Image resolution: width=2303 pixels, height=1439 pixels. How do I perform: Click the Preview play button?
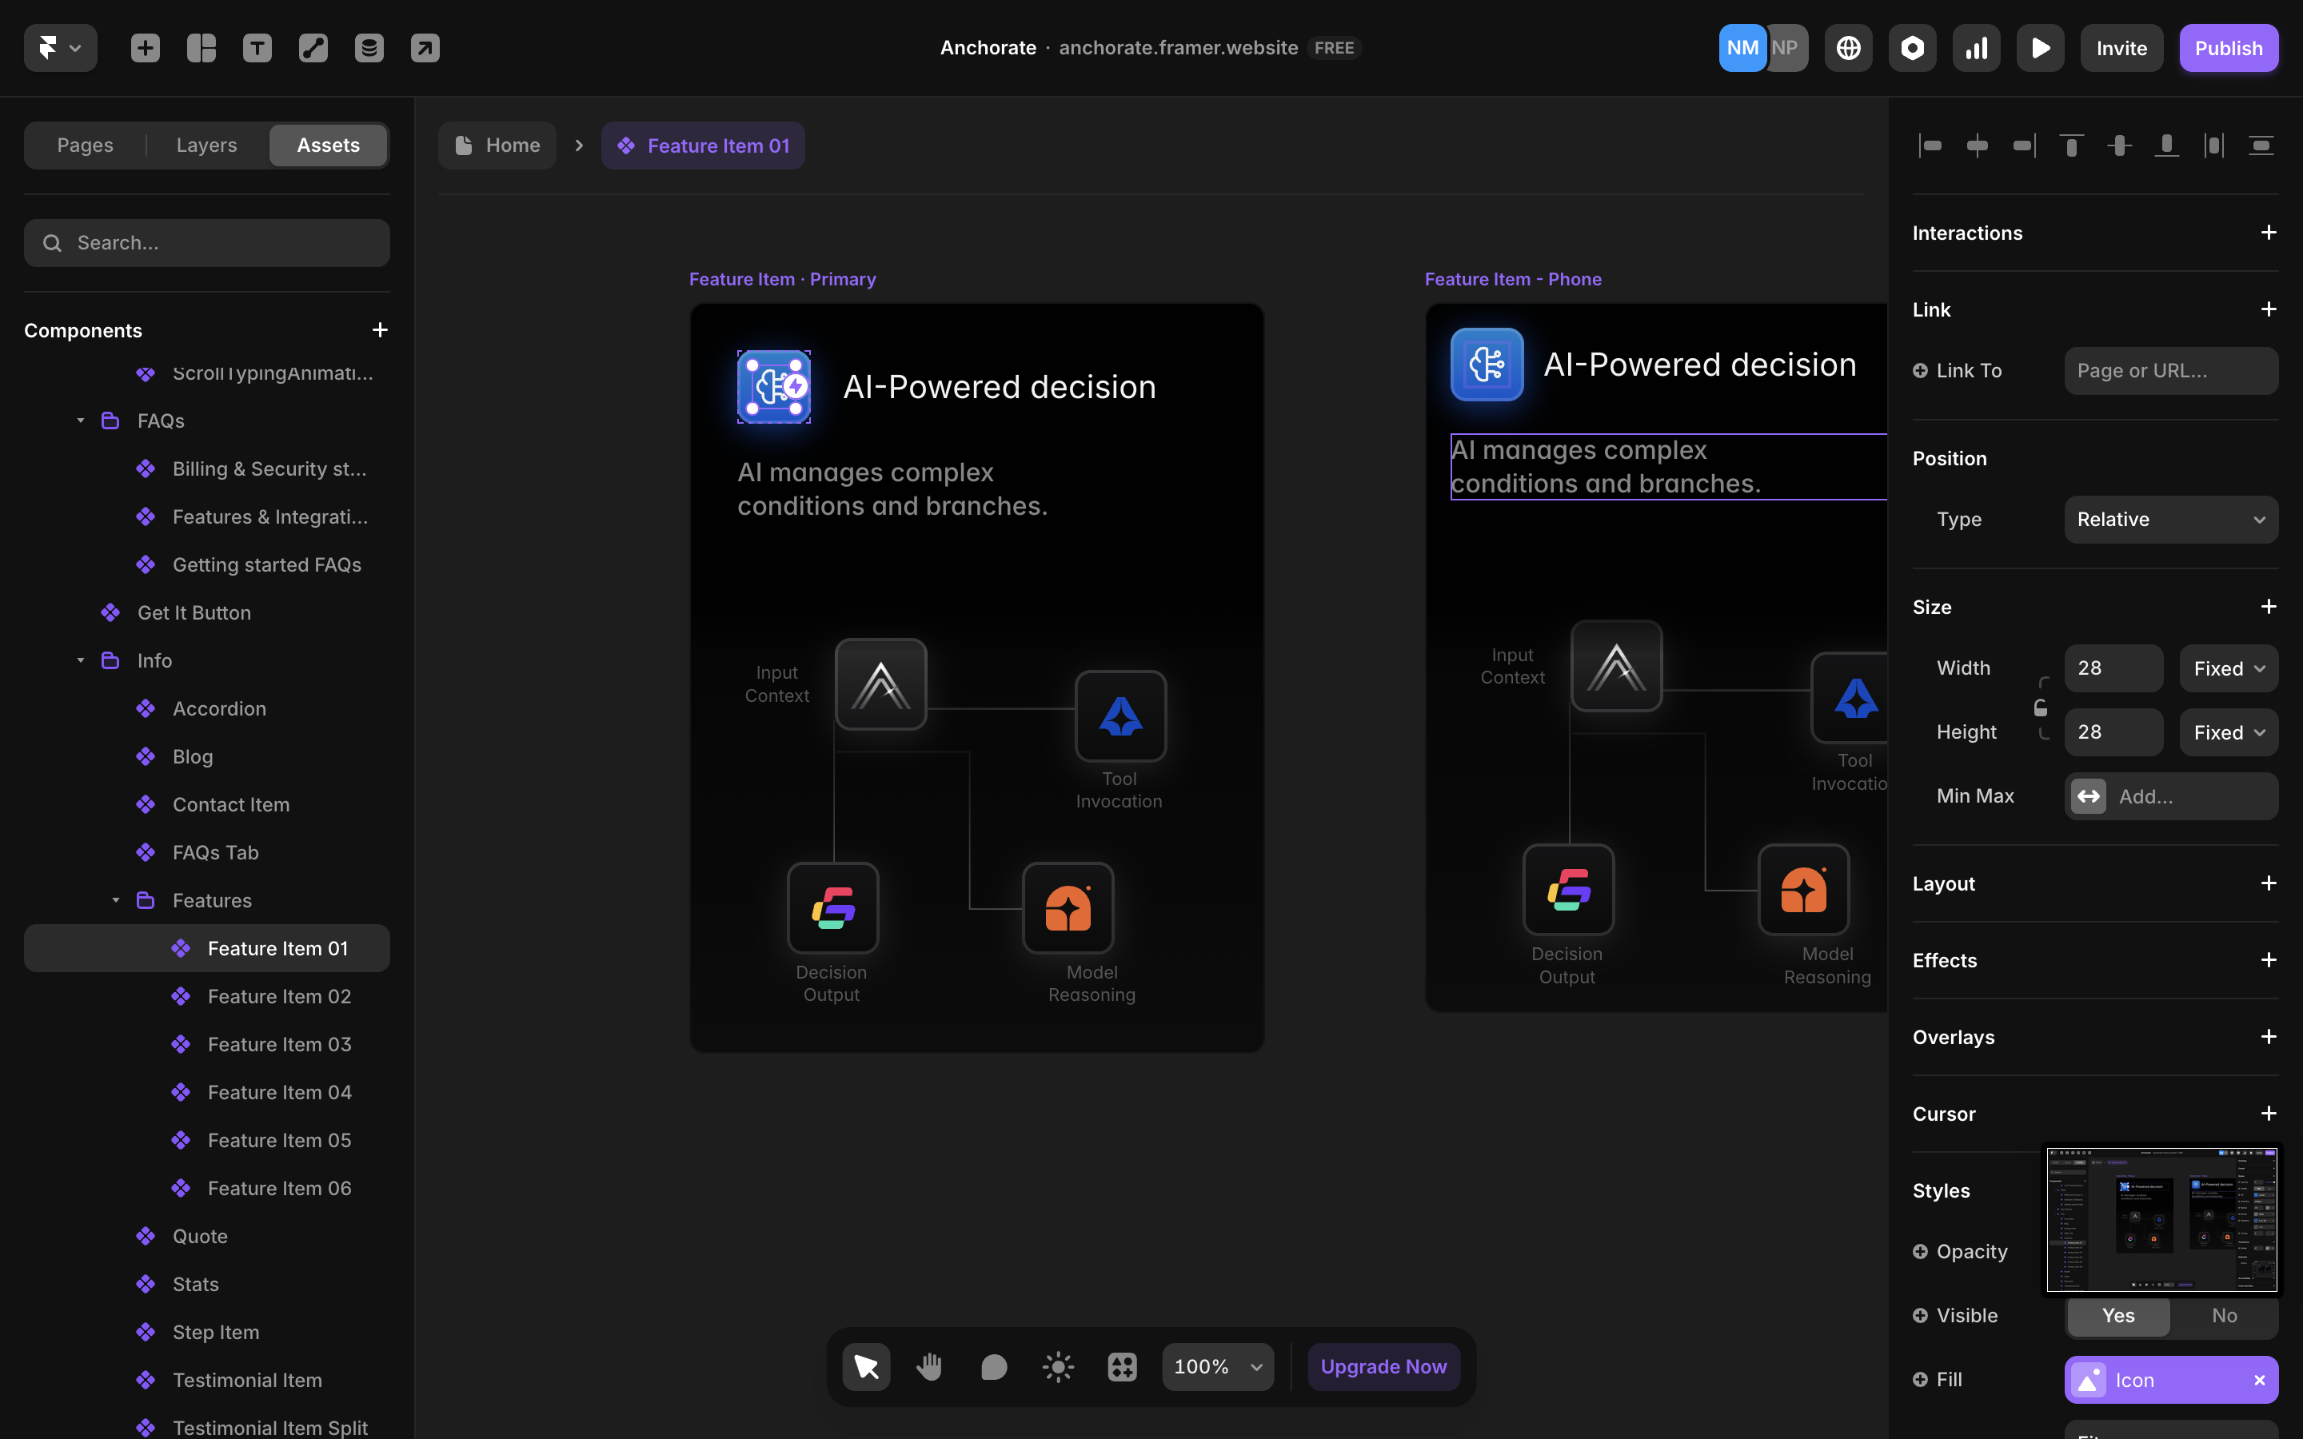pyautogui.click(x=2039, y=48)
